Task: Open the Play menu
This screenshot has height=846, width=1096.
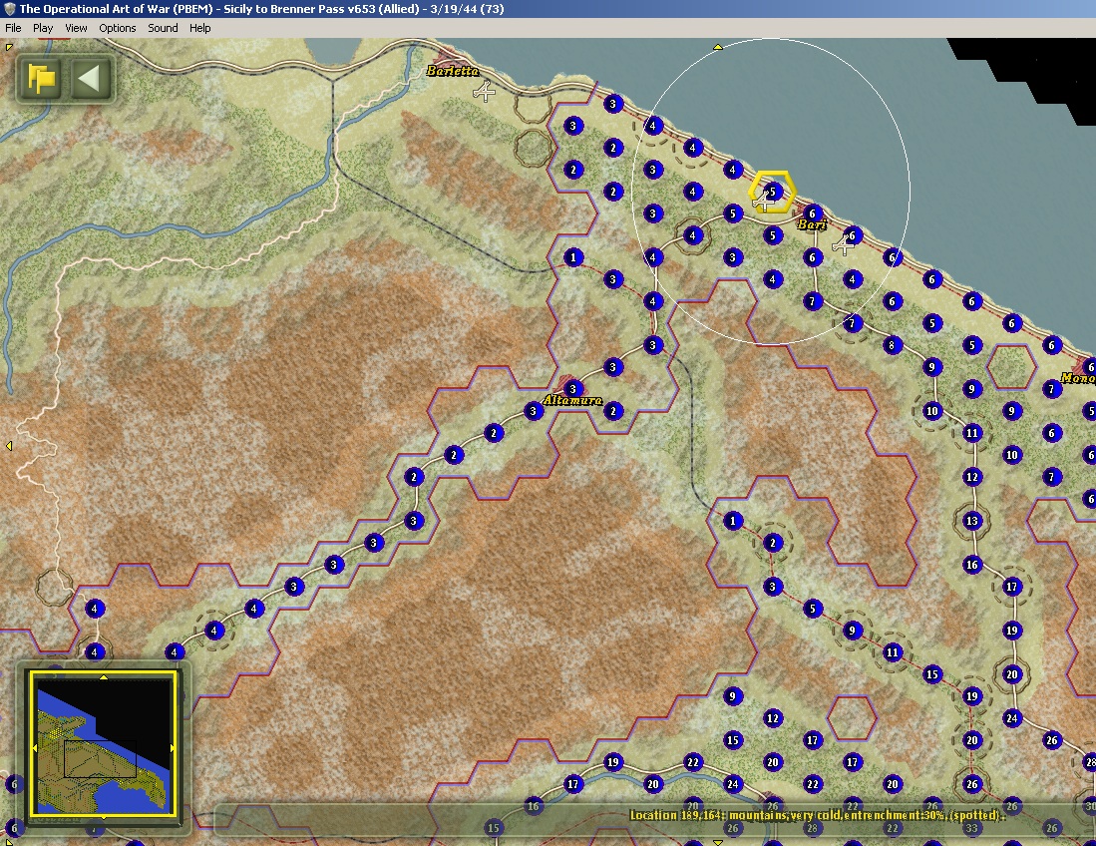Action: (x=43, y=28)
